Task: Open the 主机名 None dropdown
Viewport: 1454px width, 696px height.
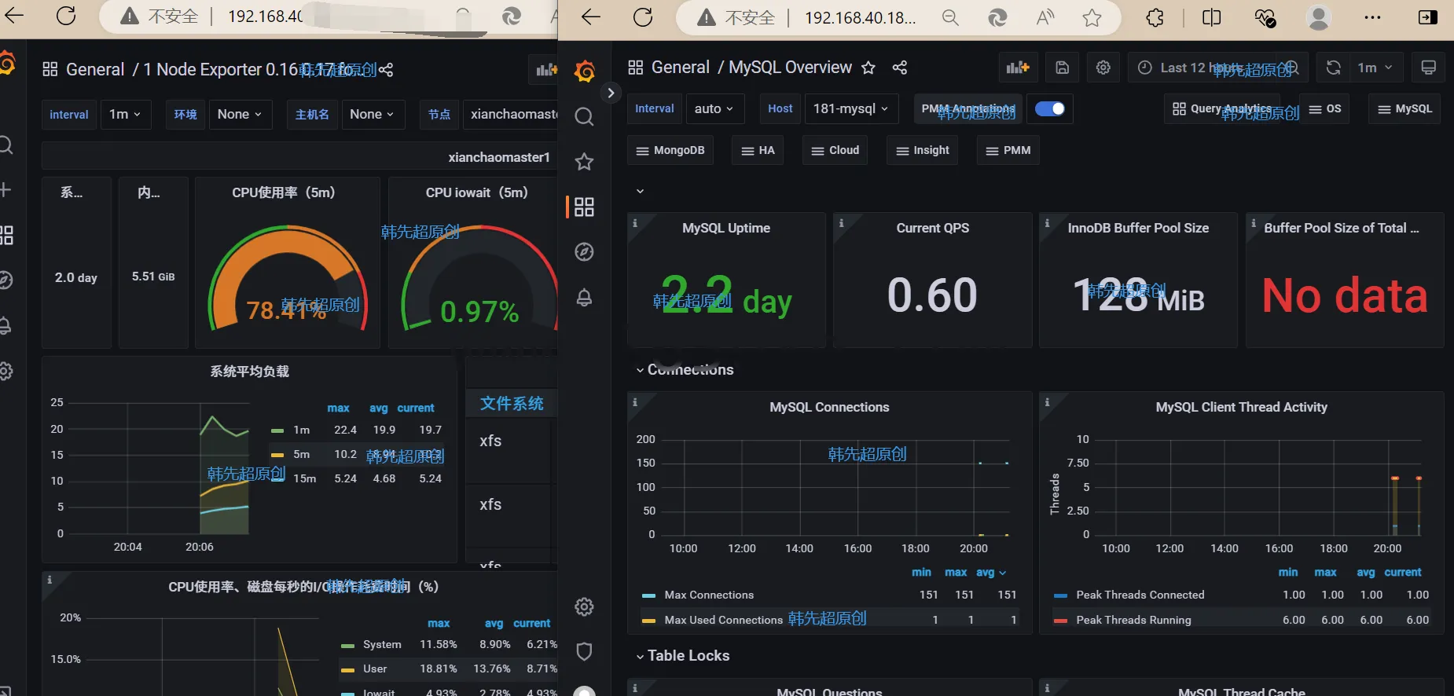Action: point(372,115)
